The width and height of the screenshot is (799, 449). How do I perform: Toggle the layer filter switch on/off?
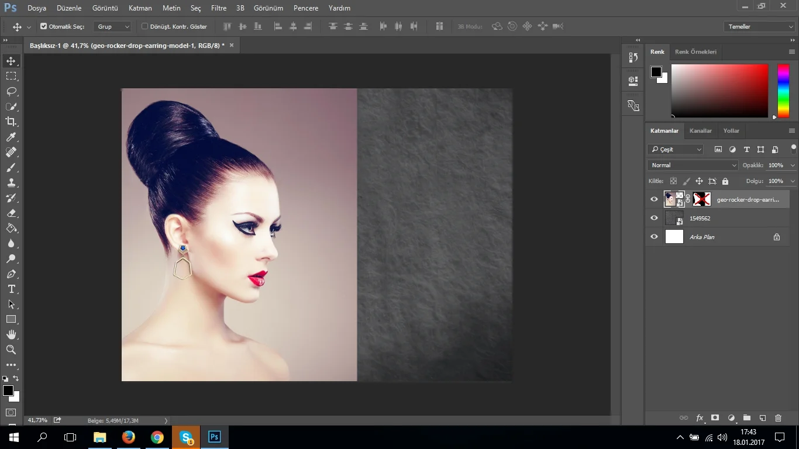pyautogui.click(x=793, y=148)
